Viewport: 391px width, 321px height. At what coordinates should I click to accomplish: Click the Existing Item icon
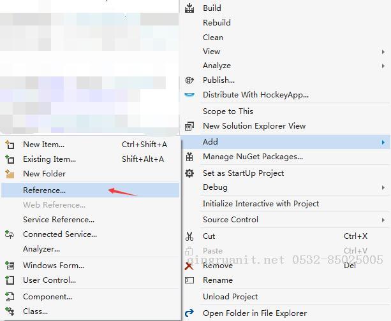10,159
